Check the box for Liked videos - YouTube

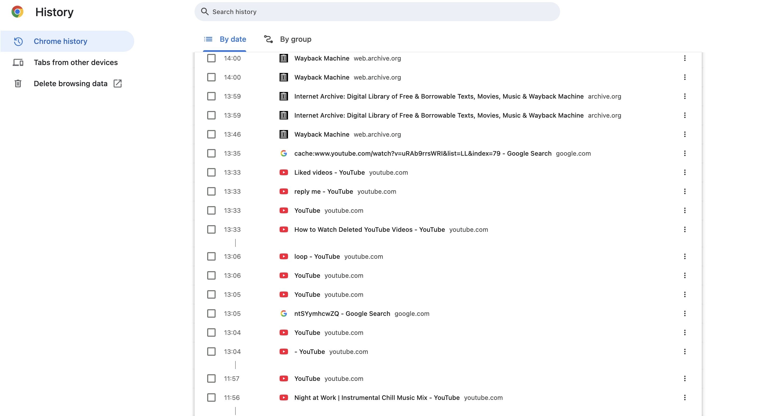(x=211, y=173)
